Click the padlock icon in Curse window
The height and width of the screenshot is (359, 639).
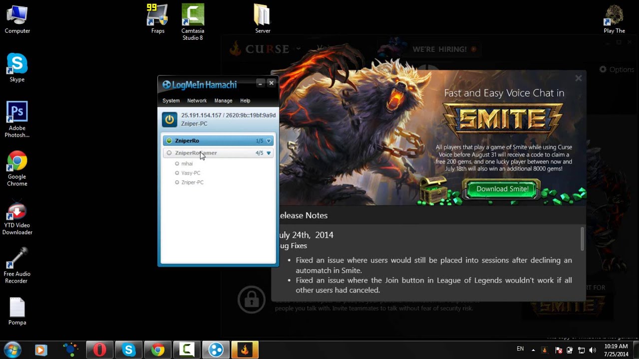tap(251, 299)
